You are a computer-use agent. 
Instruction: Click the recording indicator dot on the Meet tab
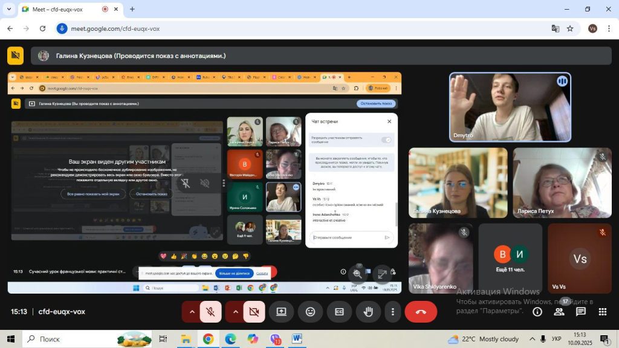coord(105,9)
